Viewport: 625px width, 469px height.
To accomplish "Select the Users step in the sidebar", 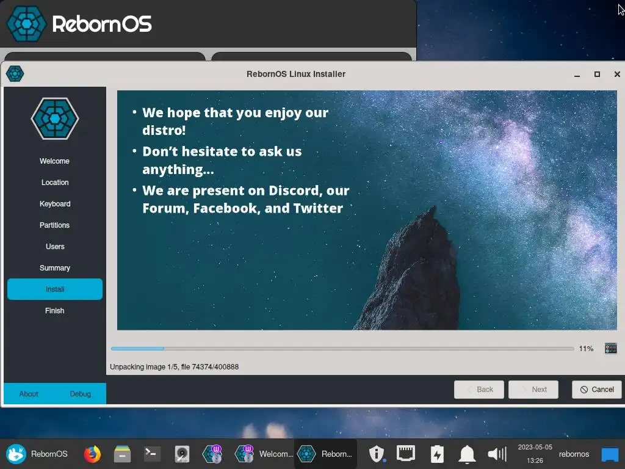I will (55, 247).
